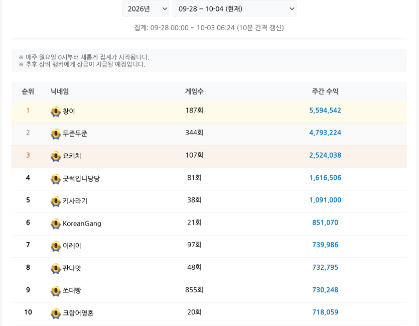The width and height of the screenshot is (419, 326).
Task: Click the game count 48회
Action: coord(194,267)
